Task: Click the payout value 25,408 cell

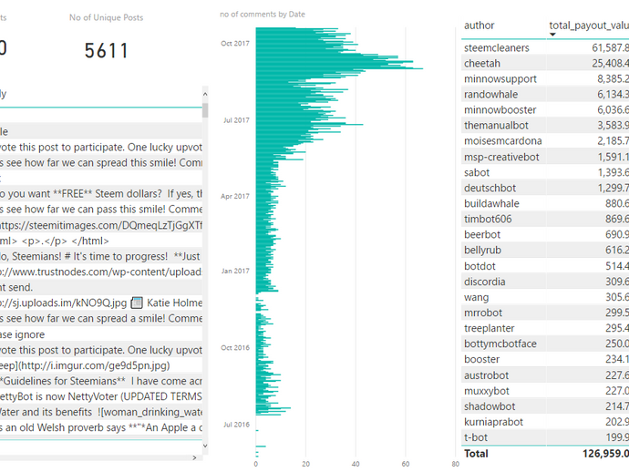Action: tap(610, 64)
